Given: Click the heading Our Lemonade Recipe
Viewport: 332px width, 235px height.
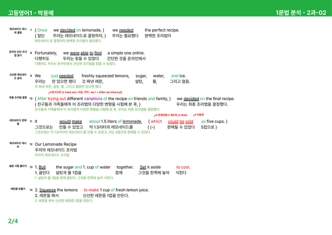Looking at the screenshot, I should 56,144.
